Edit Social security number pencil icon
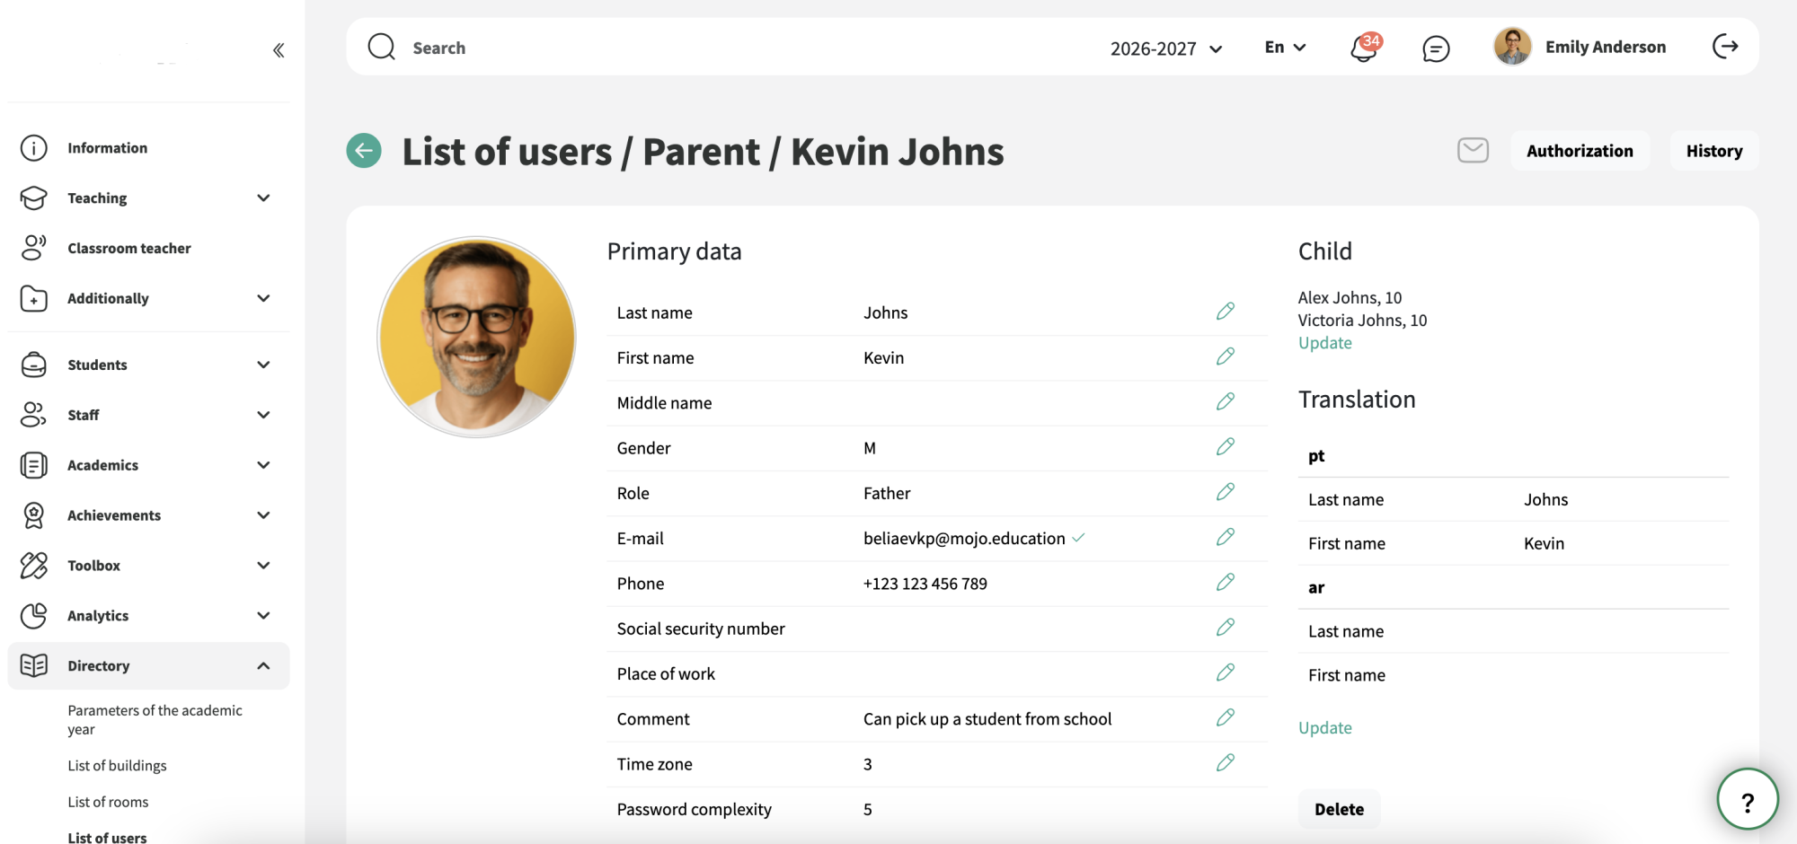This screenshot has height=844, width=1797. click(1226, 627)
